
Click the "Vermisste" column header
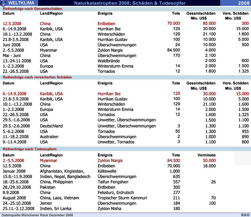(206, 155)
